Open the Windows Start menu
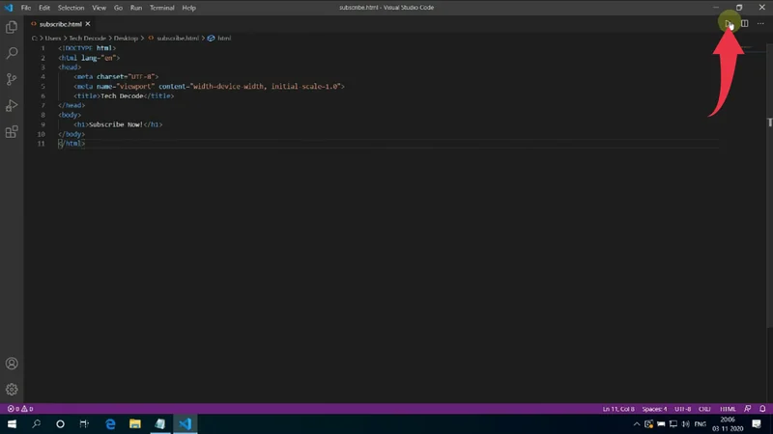773x434 pixels. click(x=13, y=423)
